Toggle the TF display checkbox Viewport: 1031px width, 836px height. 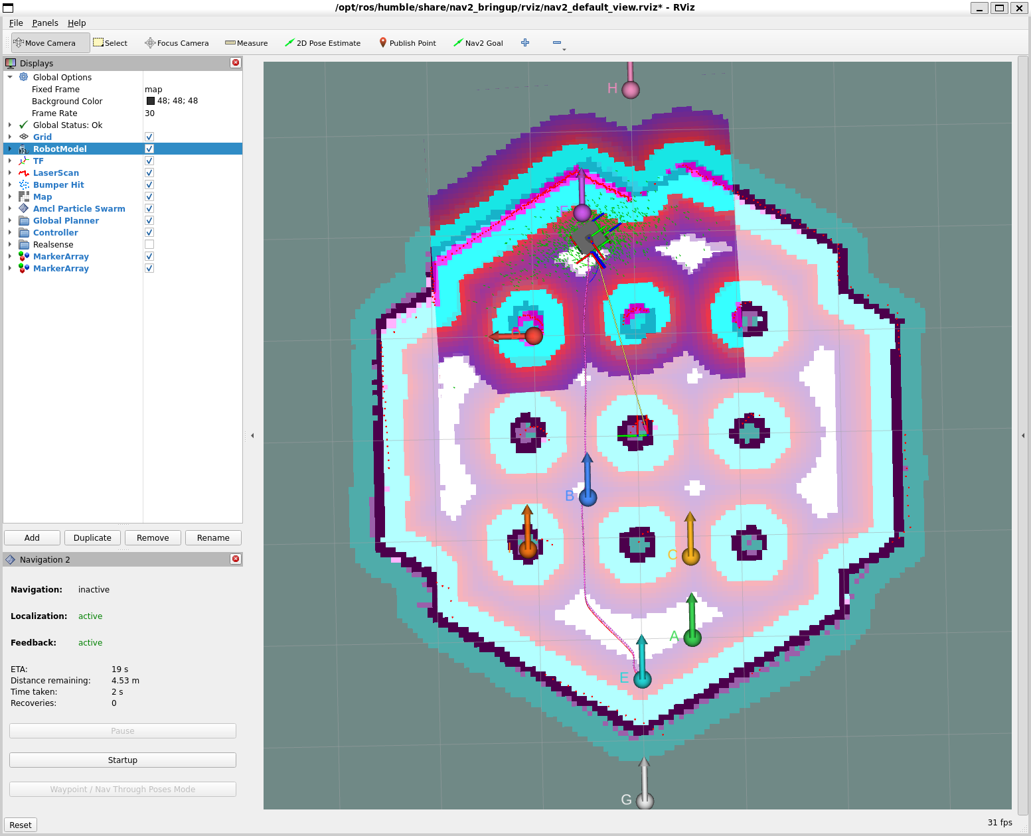pos(149,161)
